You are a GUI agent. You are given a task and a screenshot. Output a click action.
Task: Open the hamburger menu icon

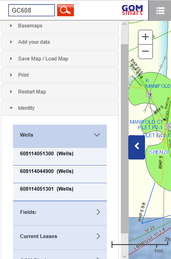click(160, 11)
